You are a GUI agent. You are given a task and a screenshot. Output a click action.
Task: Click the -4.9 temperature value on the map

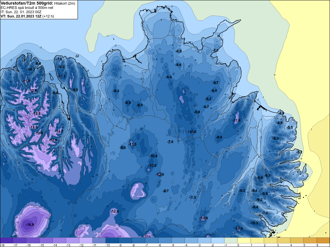coord(281,113)
